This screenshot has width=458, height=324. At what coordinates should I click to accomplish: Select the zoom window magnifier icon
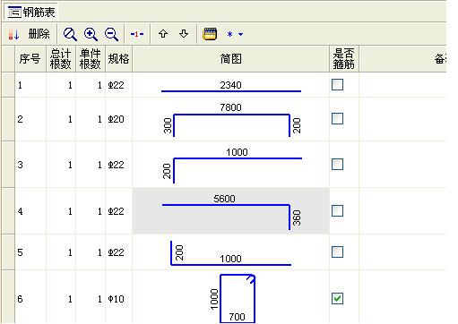(70, 34)
